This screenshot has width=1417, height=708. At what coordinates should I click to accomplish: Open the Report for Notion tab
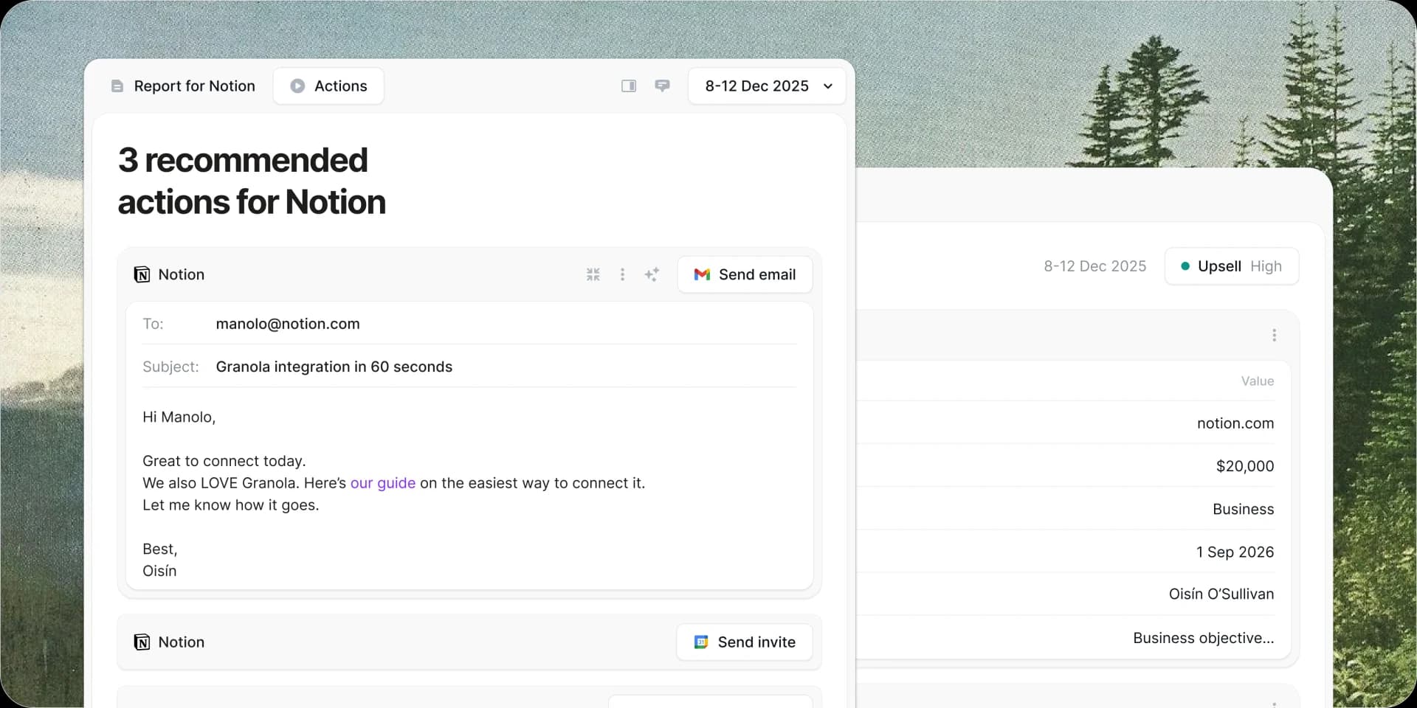point(193,86)
